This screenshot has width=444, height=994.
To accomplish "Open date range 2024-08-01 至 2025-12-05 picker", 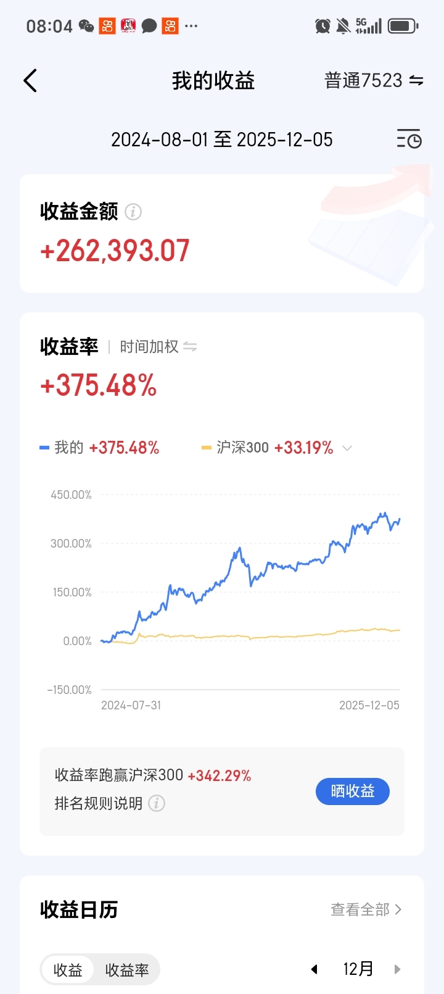I will click(222, 140).
